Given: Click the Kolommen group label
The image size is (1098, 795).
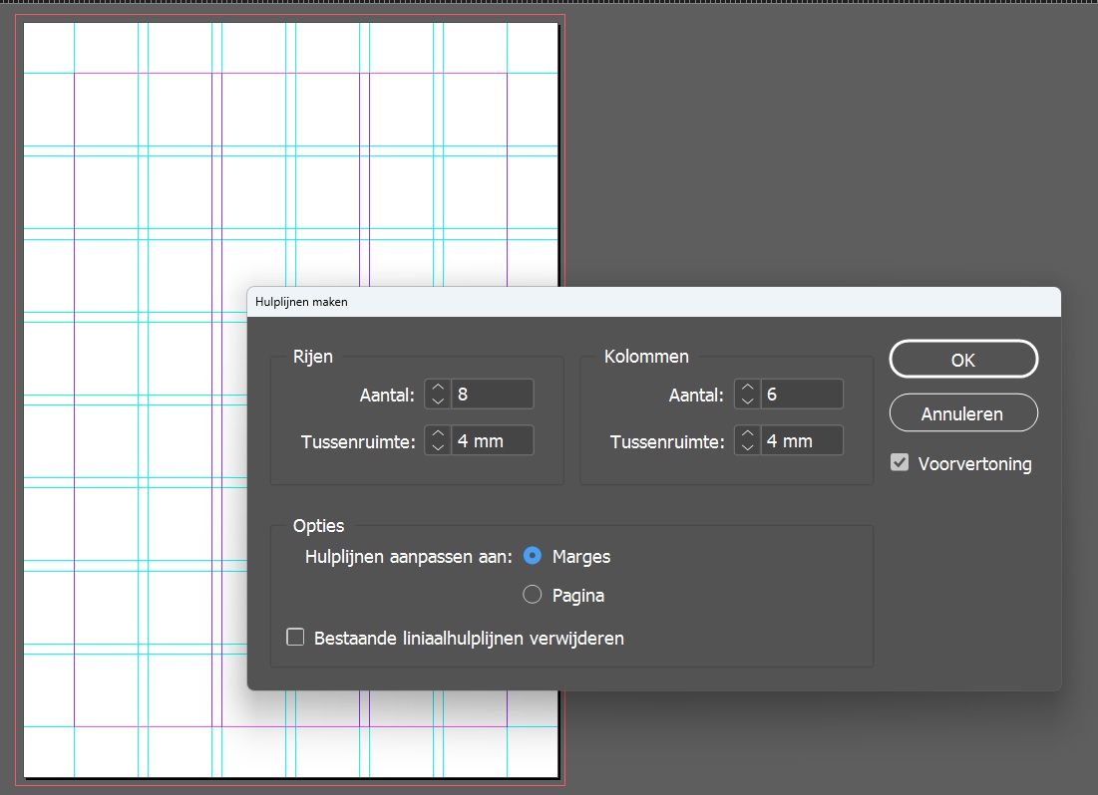Looking at the screenshot, I should 646,357.
